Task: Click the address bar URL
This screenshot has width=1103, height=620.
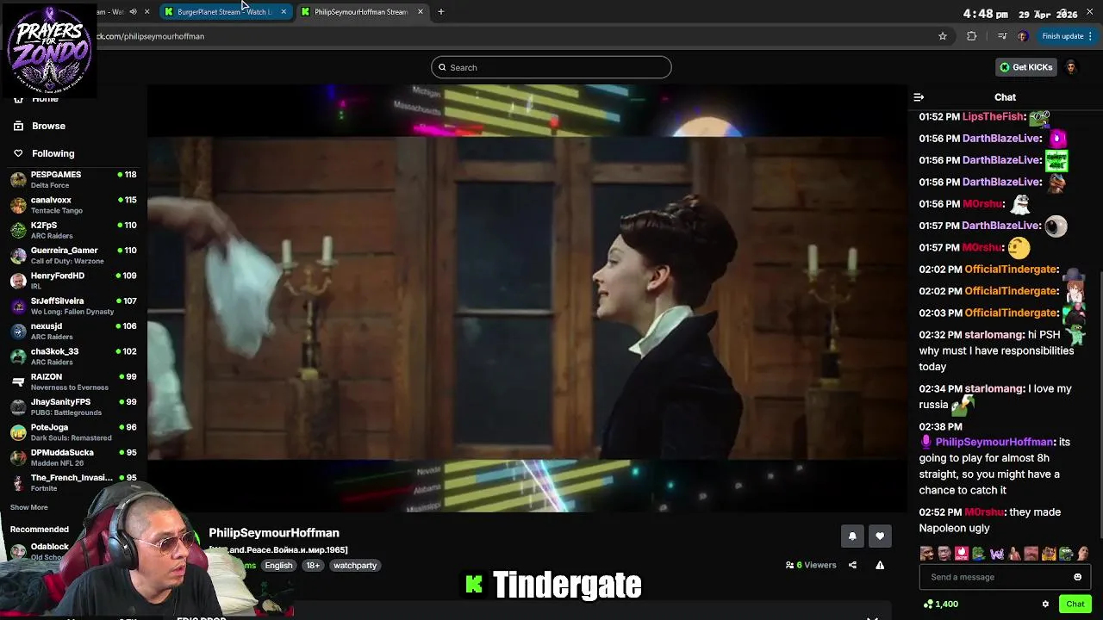Action: [151, 36]
